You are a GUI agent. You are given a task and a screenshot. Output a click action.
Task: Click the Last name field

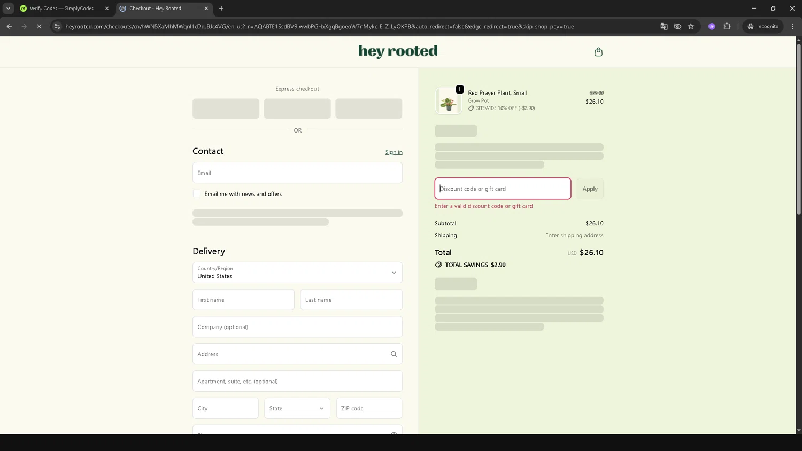click(351, 300)
